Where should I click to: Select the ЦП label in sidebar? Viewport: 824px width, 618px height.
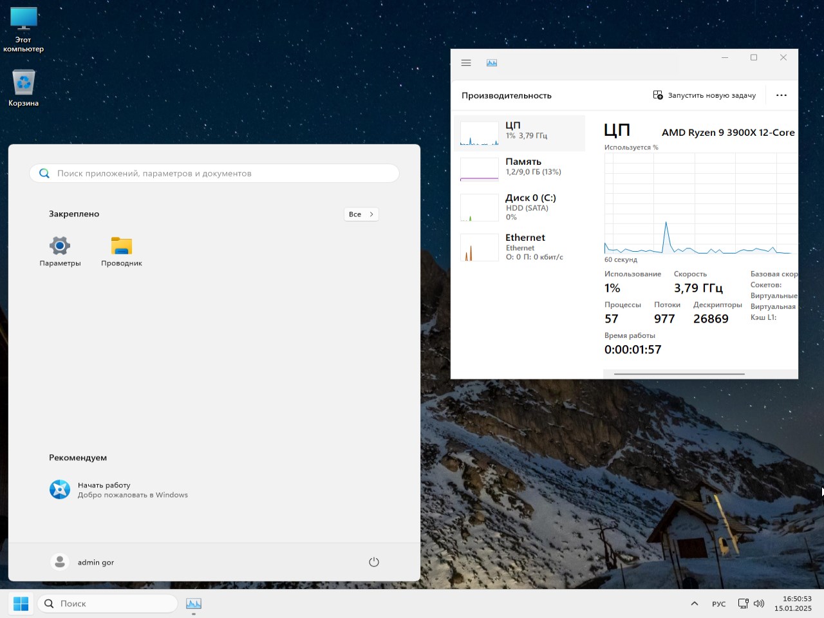[x=513, y=126]
